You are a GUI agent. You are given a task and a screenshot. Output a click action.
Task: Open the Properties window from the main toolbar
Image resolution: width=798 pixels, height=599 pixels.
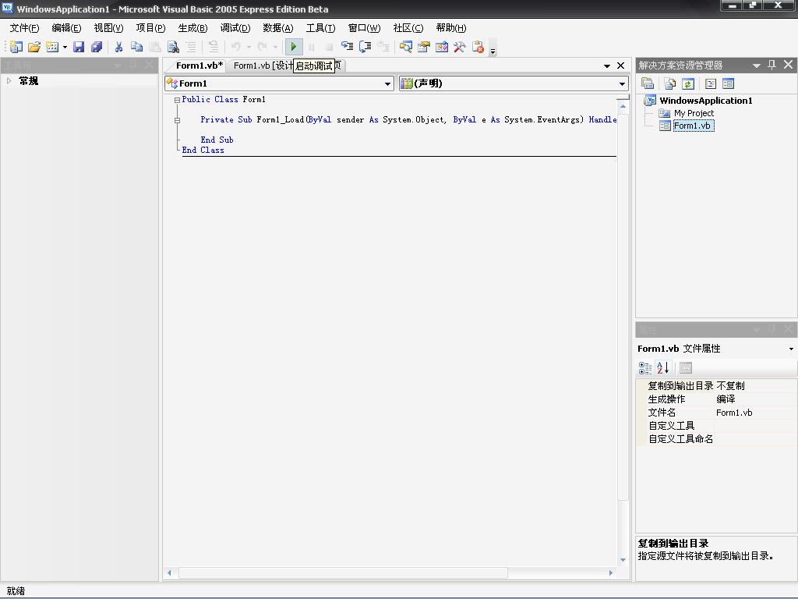point(423,47)
